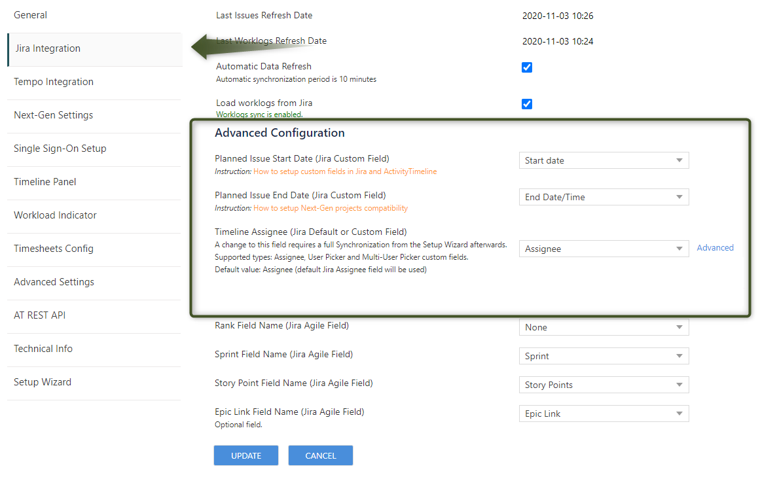The image size is (777, 477).
Task: Click 'Worklogs sync is enabled.' text
Action: (259, 115)
